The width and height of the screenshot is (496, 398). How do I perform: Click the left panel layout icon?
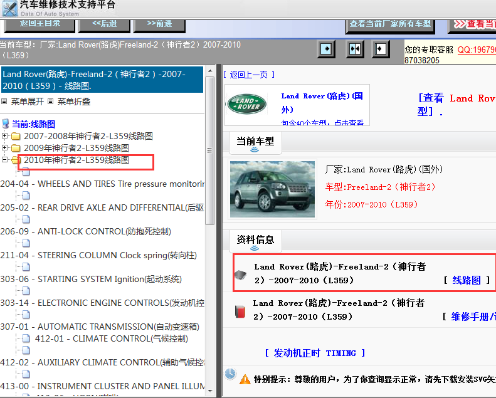[326, 49]
